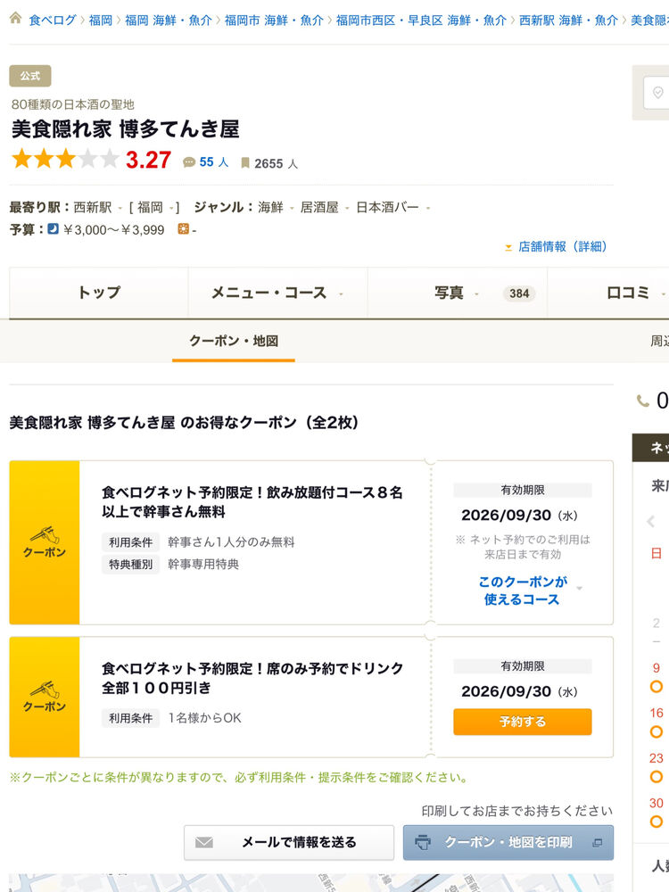
Task: Open the 55人 review count link
Action: [214, 162]
